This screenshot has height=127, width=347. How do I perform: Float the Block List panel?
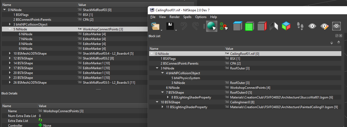(x=337, y=36)
